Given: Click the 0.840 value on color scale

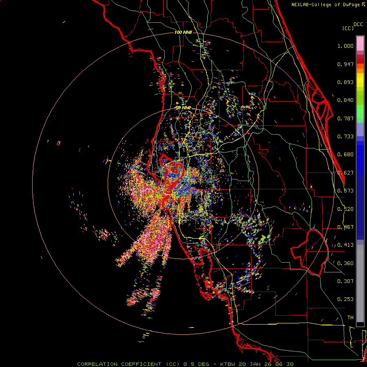Looking at the screenshot, I should [345, 100].
